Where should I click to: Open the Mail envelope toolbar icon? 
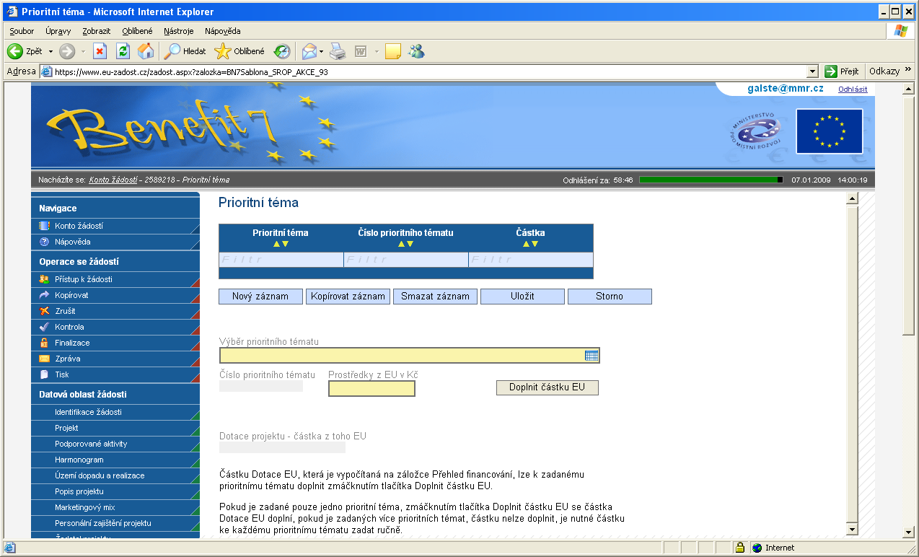point(309,51)
